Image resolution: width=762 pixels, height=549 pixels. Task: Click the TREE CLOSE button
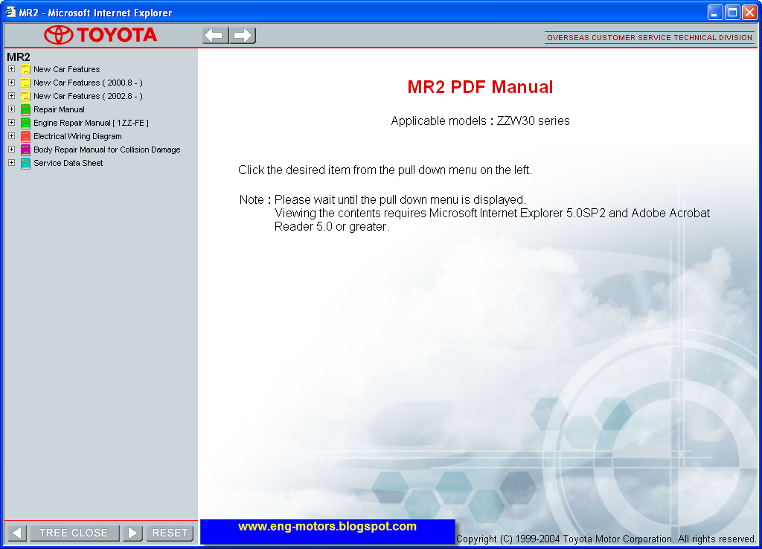click(74, 533)
